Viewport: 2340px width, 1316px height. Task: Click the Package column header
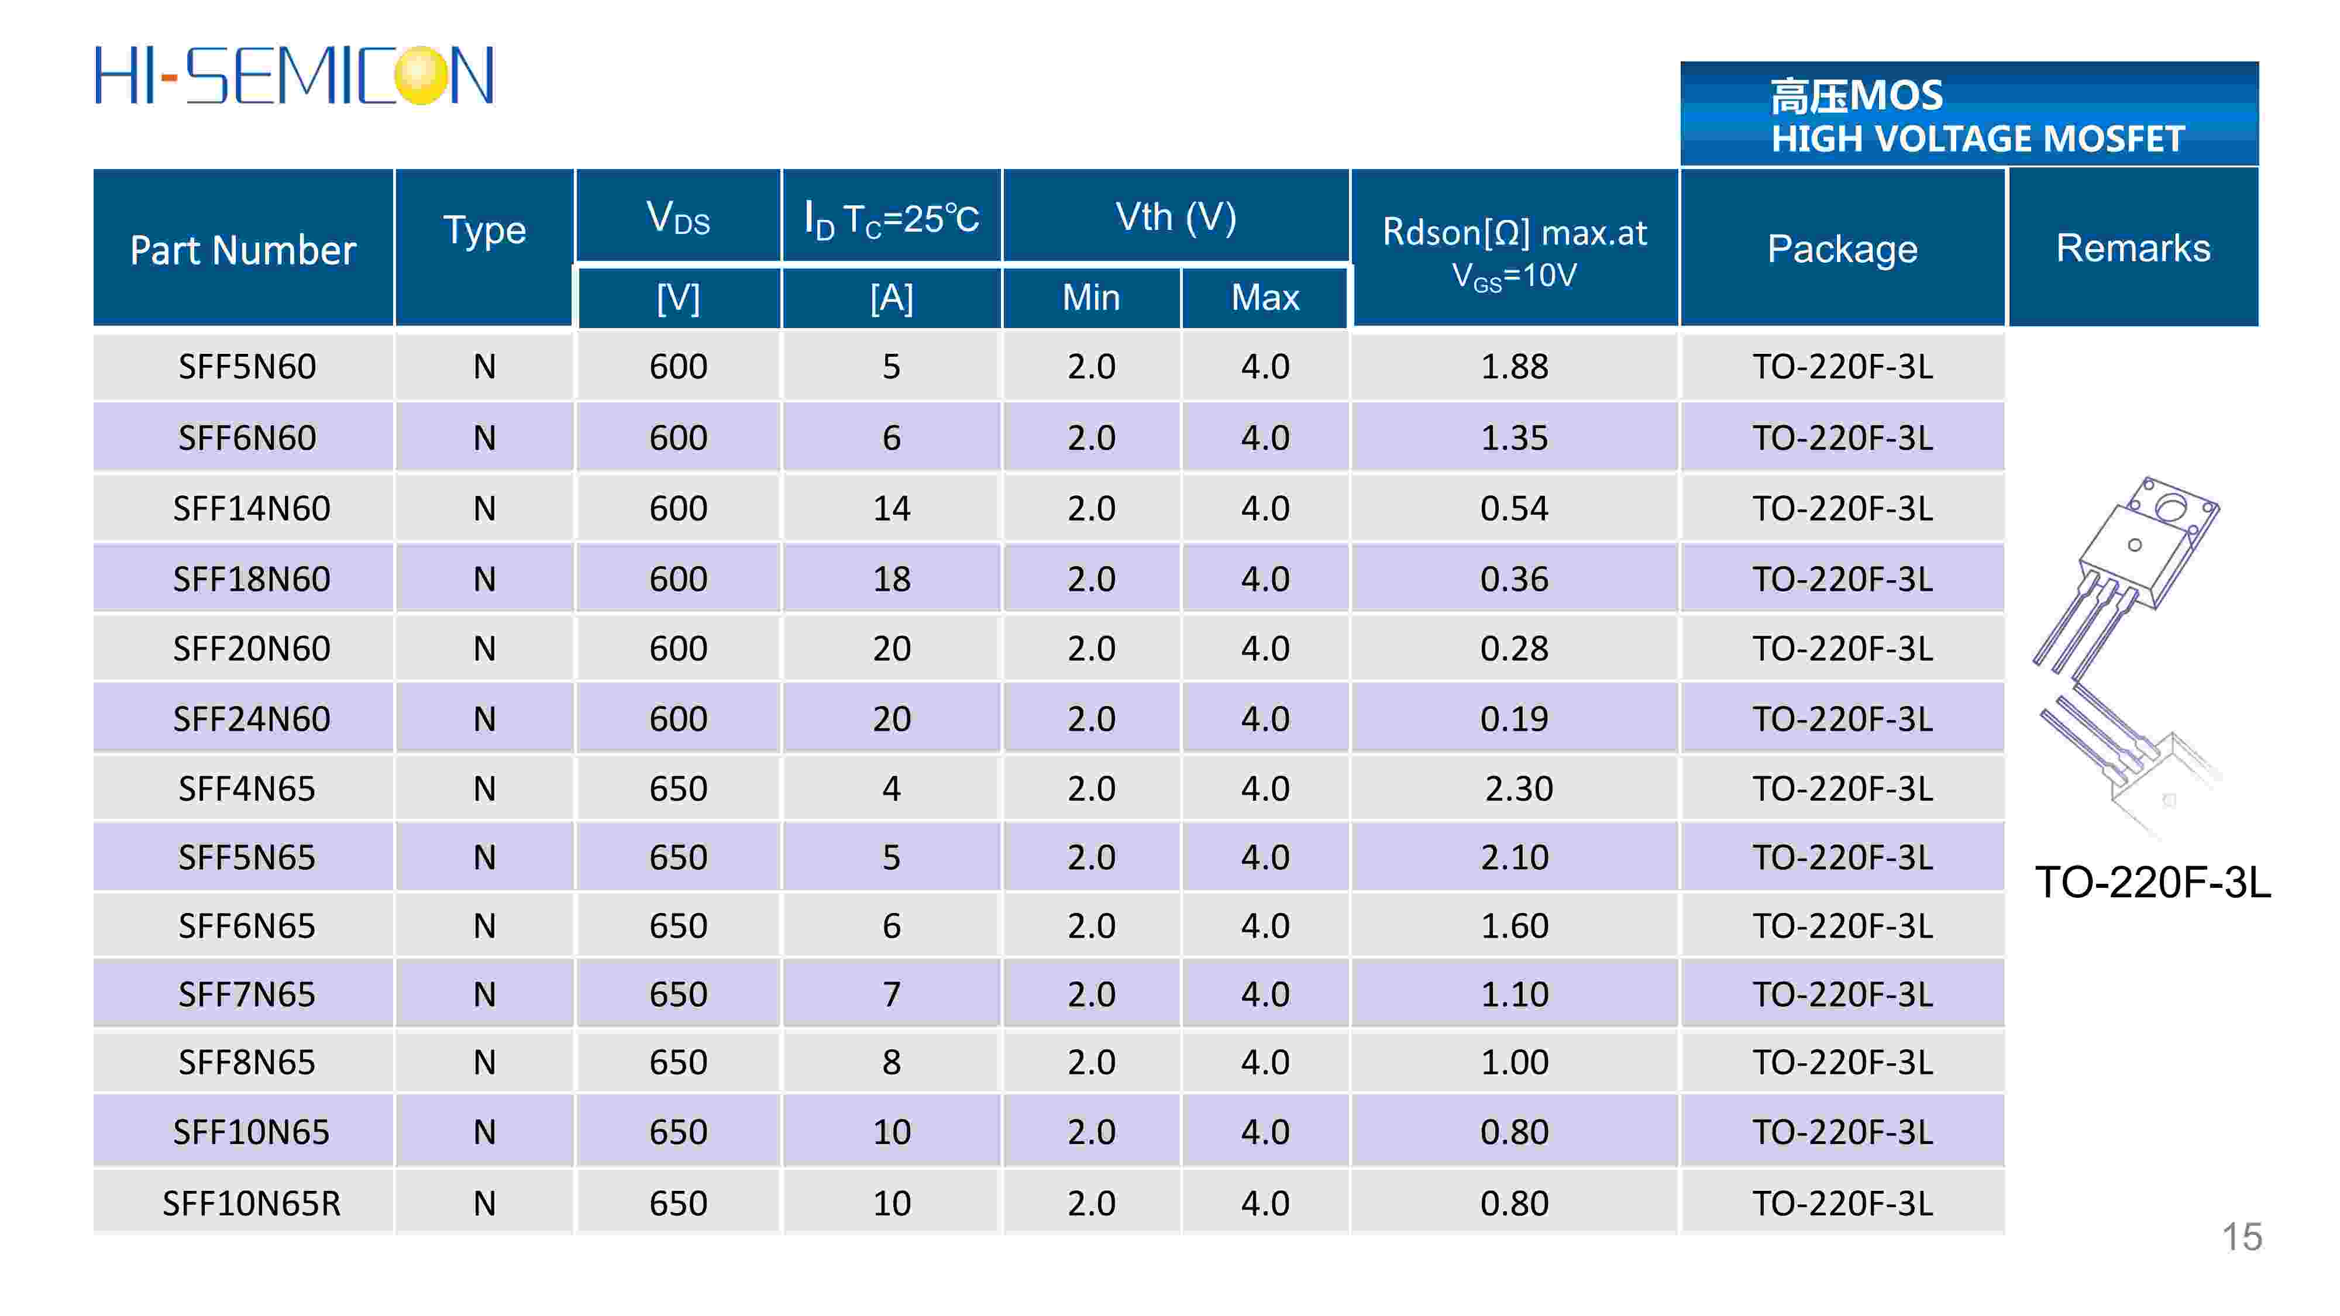click(x=1842, y=249)
